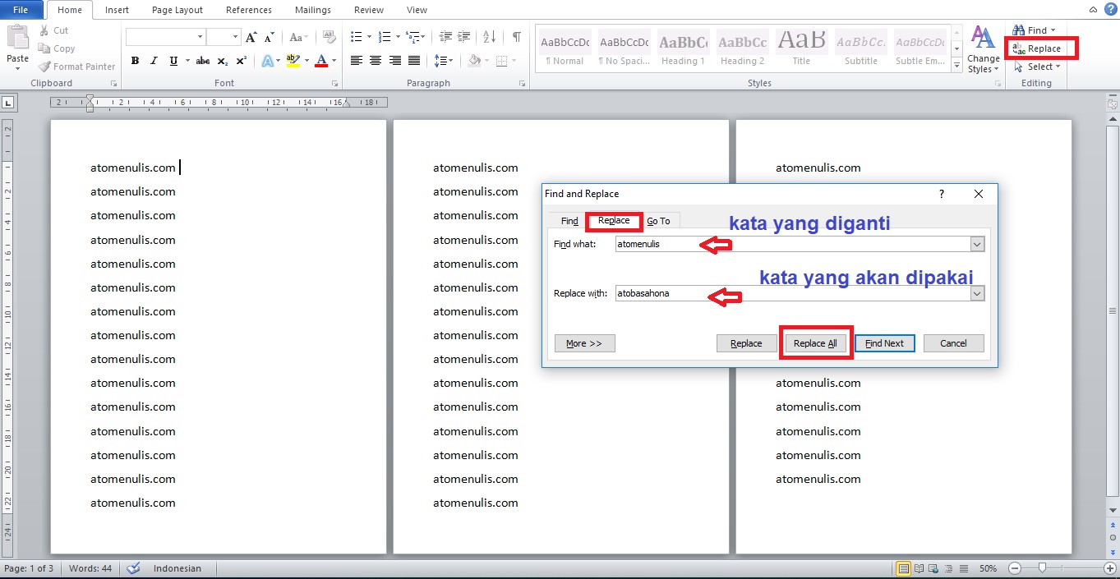Screen dimensions: 1120x579
Task: Click the Increase Indent icon
Action: click(x=466, y=37)
